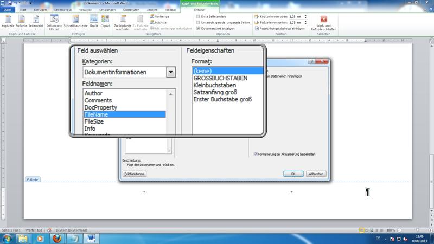Undo the last action in quick access toolbar

coord(16,3)
